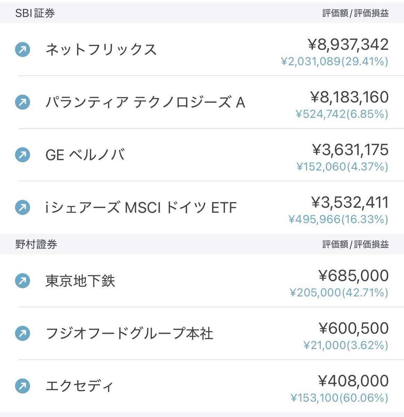Screen dimensions: 404x417
Task: Select the フジオフードグループ本社 name
Action: (x=129, y=334)
